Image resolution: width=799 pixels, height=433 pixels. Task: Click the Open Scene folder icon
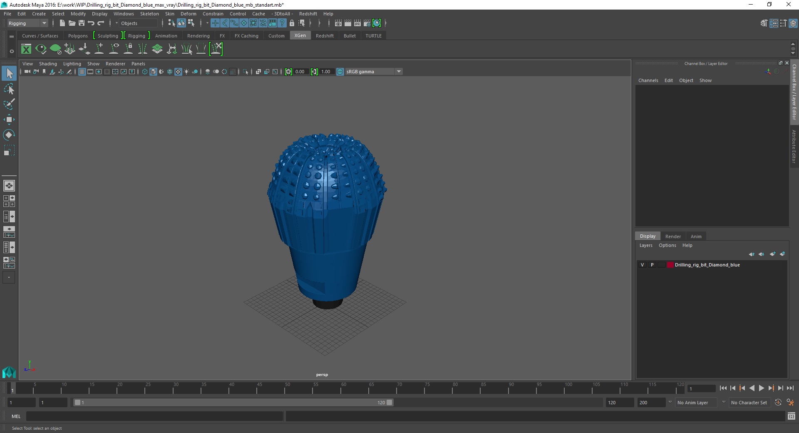click(72, 23)
